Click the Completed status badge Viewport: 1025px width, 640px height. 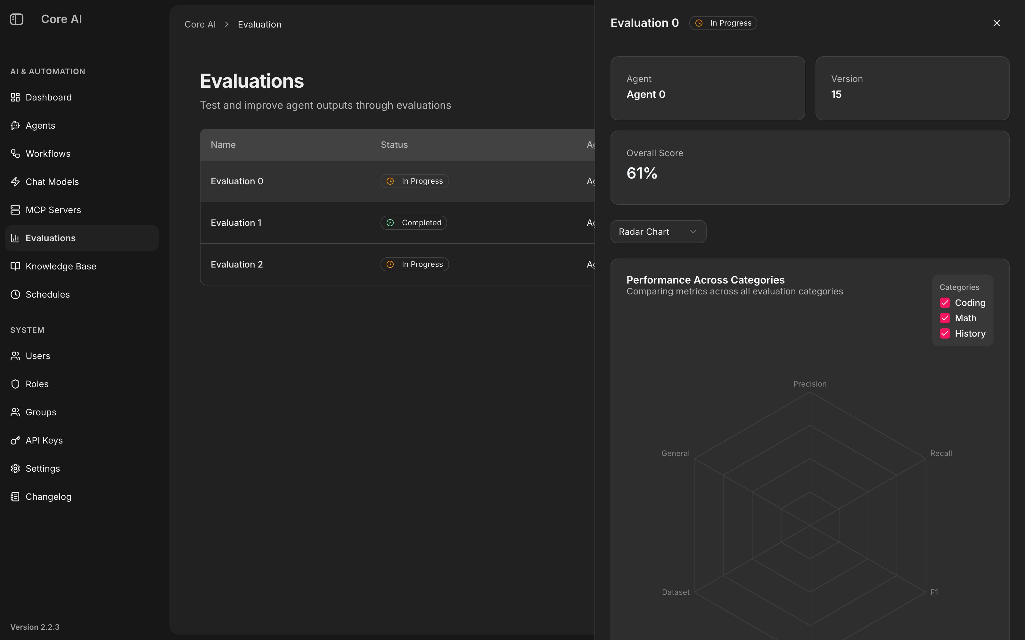(x=414, y=223)
